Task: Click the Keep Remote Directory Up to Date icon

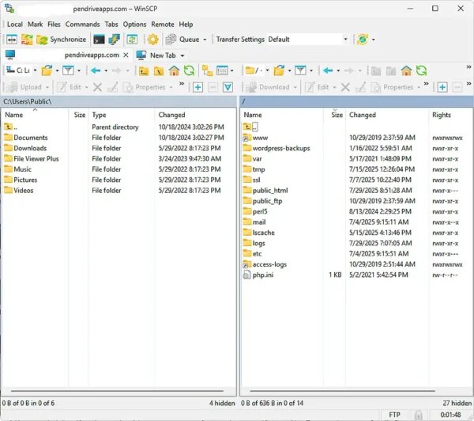Action: pos(27,40)
